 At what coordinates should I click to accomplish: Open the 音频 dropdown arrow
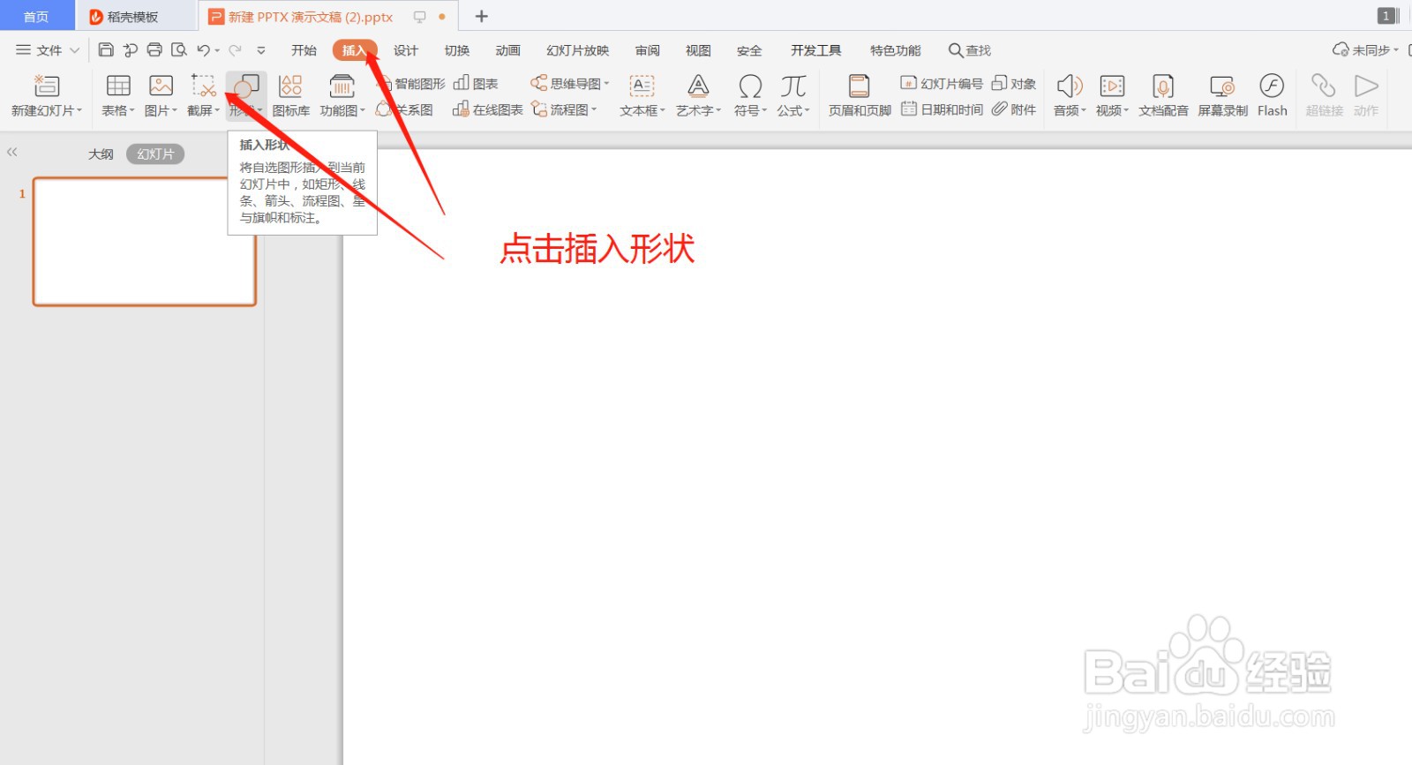pos(1084,110)
